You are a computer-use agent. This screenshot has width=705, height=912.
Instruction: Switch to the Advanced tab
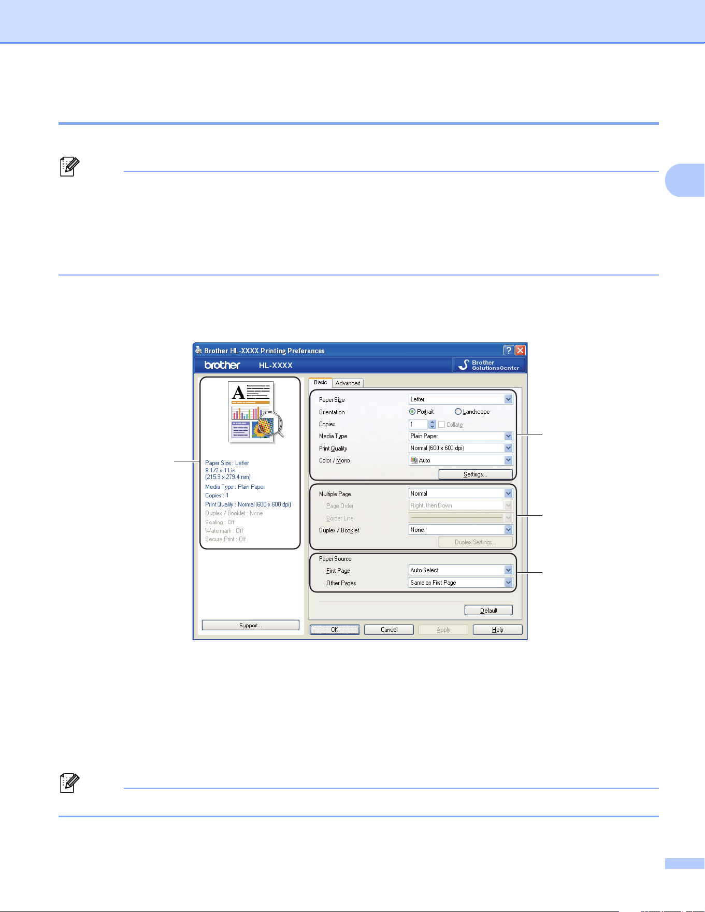pyautogui.click(x=348, y=383)
